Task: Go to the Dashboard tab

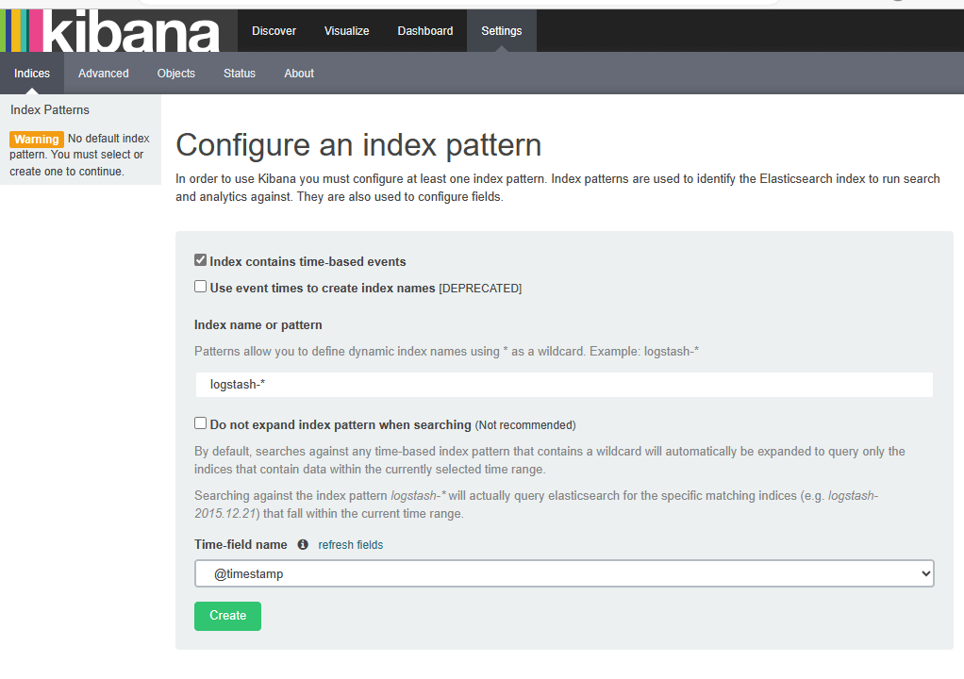Action: (424, 31)
